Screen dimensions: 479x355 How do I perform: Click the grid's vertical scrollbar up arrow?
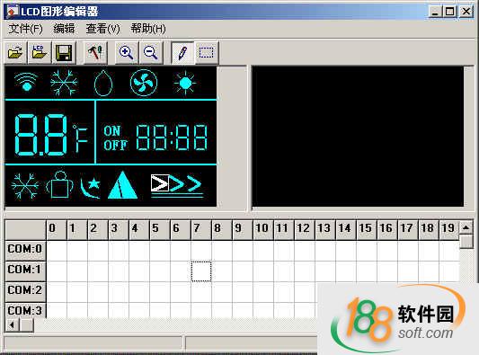tap(466, 227)
